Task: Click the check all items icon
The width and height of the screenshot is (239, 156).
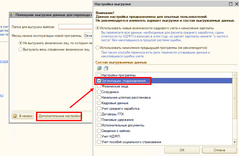Action: click(99, 68)
